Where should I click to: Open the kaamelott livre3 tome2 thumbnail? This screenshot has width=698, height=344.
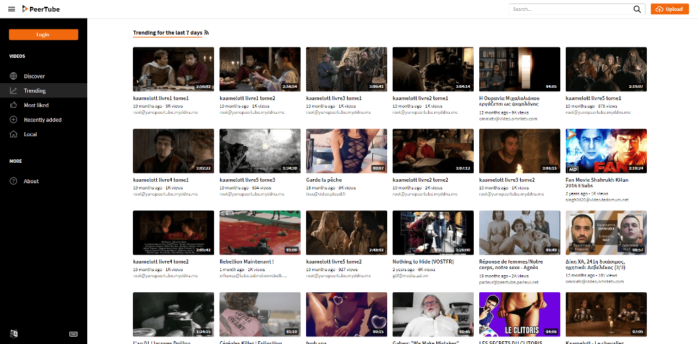tap(519, 151)
